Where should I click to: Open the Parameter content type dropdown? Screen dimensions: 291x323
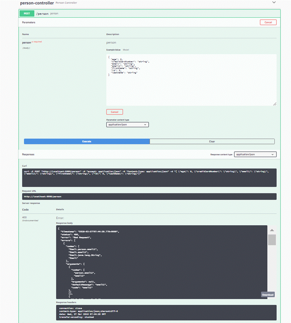click(x=127, y=125)
